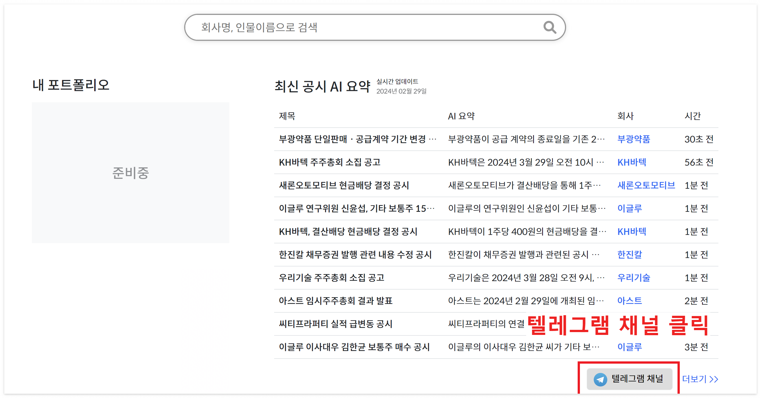This screenshot has height=398, width=761.
Task: Click the 3분 전 time cell
Action: tap(696, 347)
